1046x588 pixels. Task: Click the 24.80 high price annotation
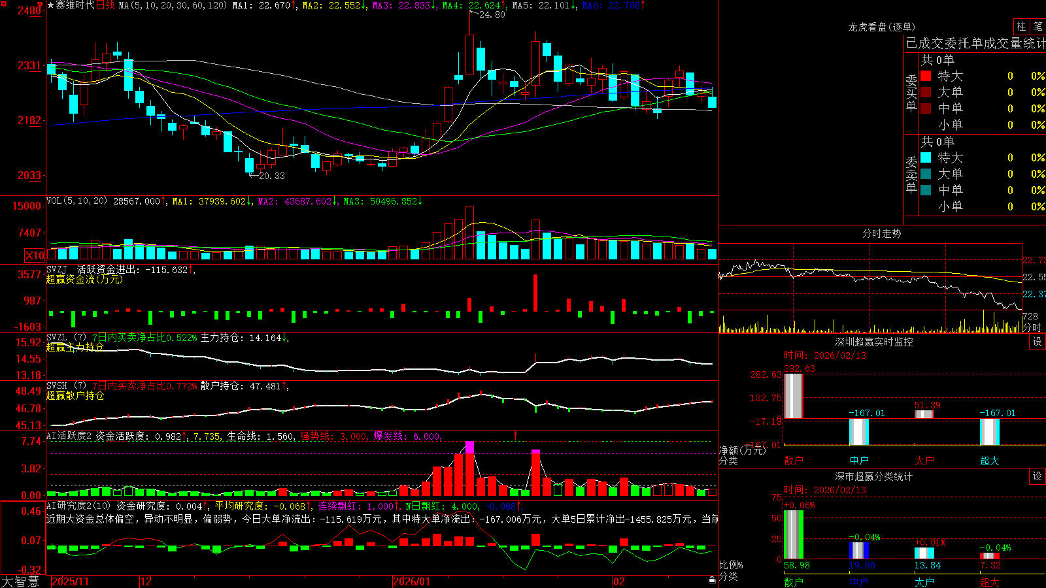click(492, 14)
